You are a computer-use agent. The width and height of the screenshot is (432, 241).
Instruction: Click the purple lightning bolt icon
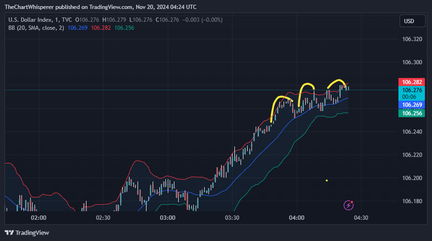point(348,205)
